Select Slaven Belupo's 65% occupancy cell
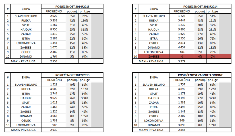Viewport: 235px width, 136px height. [72, 16]
